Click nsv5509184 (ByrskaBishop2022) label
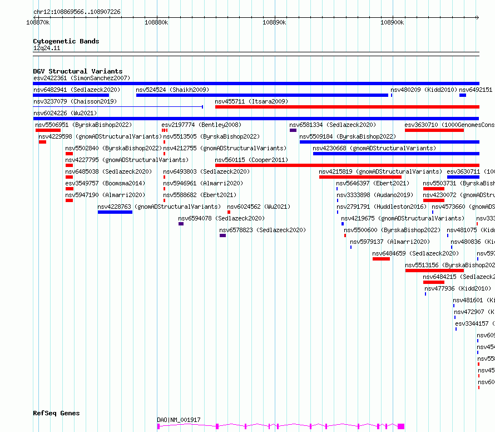 348,136
